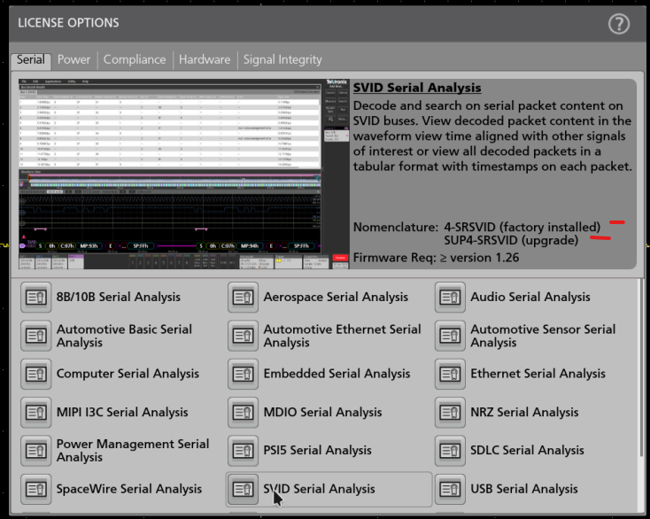This screenshot has height=519, width=650.
Task: Open the Signal Integrity tab
Action: tap(282, 59)
